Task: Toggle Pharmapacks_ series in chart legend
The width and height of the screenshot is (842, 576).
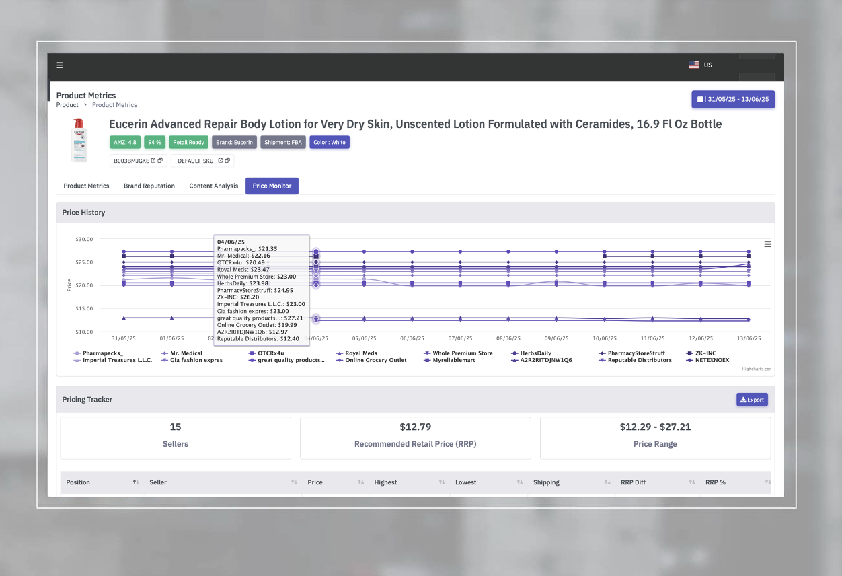Action: coord(98,353)
